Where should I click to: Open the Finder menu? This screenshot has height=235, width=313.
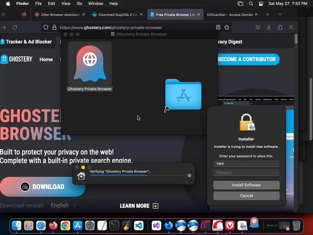click(22, 4)
